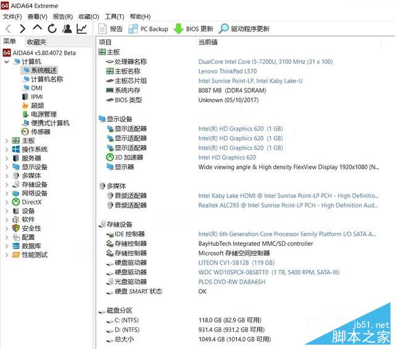Image resolution: width=395 pixels, height=349 pixels.
Task: Expand the 操作系统 tree node
Action: 7,149
